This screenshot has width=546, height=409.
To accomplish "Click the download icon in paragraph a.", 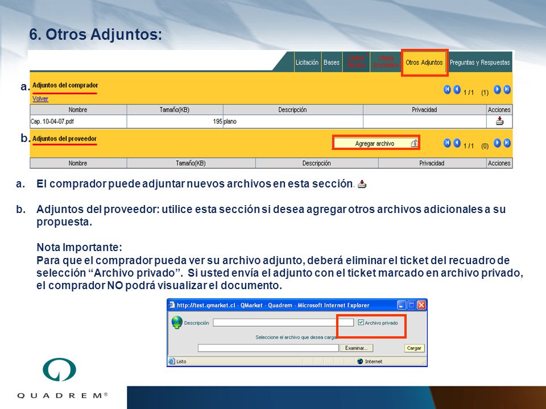I will point(362,184).
